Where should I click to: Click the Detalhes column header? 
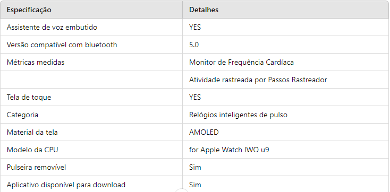(x=285, y=10)
